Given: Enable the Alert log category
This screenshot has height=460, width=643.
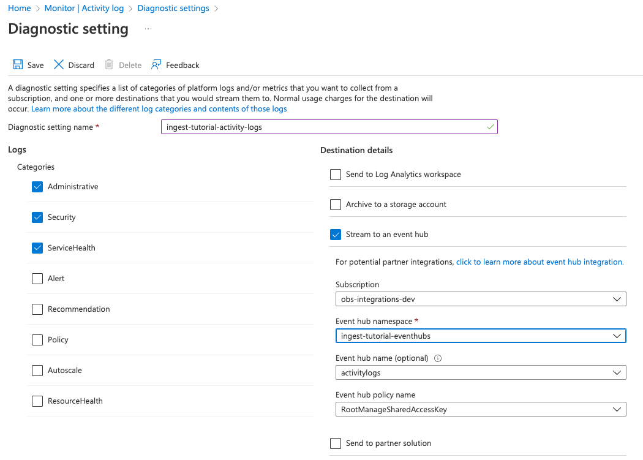Looking at the screenshot, I should pyautogui.click(x=37, y=279).
